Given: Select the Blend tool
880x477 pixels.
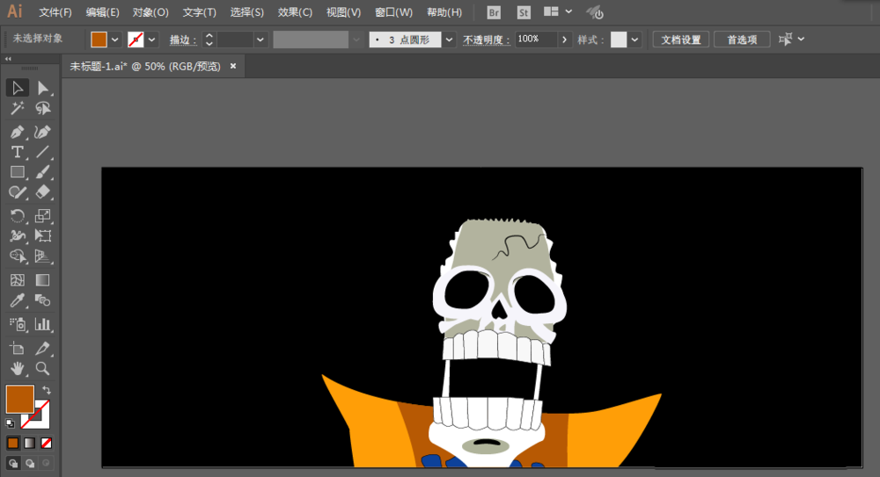Looking at the screenshot, I should point(42,300).
